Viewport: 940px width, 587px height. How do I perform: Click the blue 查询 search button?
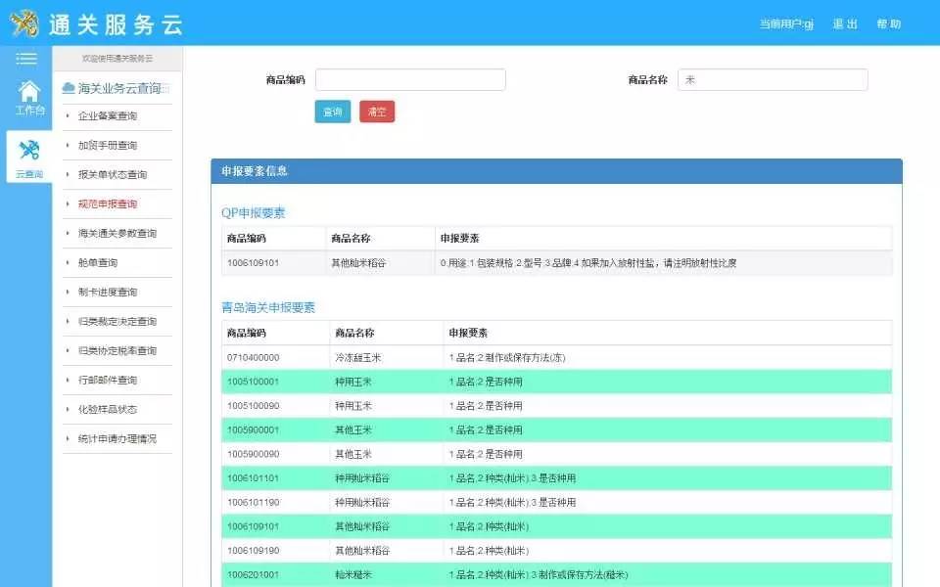click(x=332, y=112)
